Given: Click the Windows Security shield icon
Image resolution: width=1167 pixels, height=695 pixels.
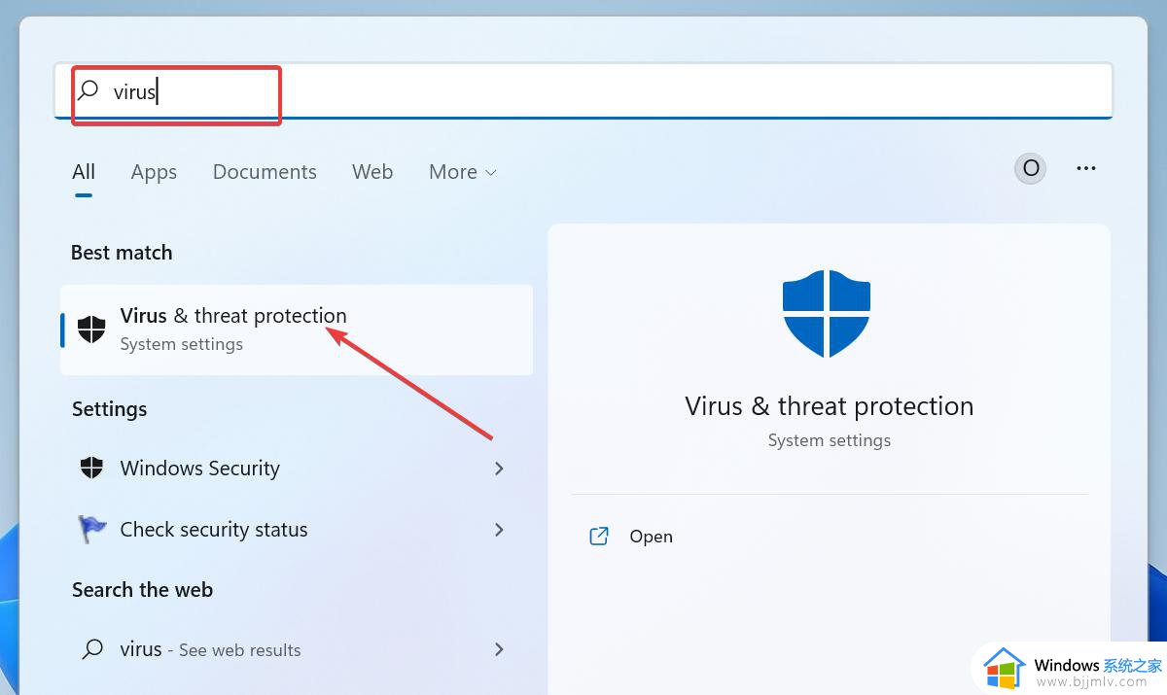Looking at the screenshot, I should [91, 469].
